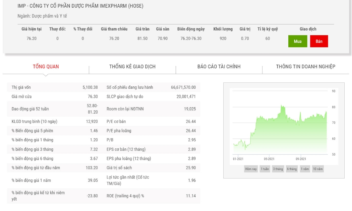Click the green Mua buy button
Viewport: 352px width, 211px height.
coord(297,41)
